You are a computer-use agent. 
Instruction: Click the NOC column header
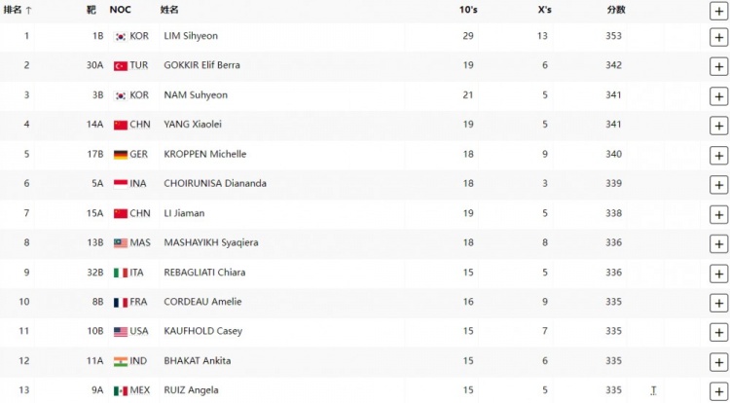click(x=120, y=10)
